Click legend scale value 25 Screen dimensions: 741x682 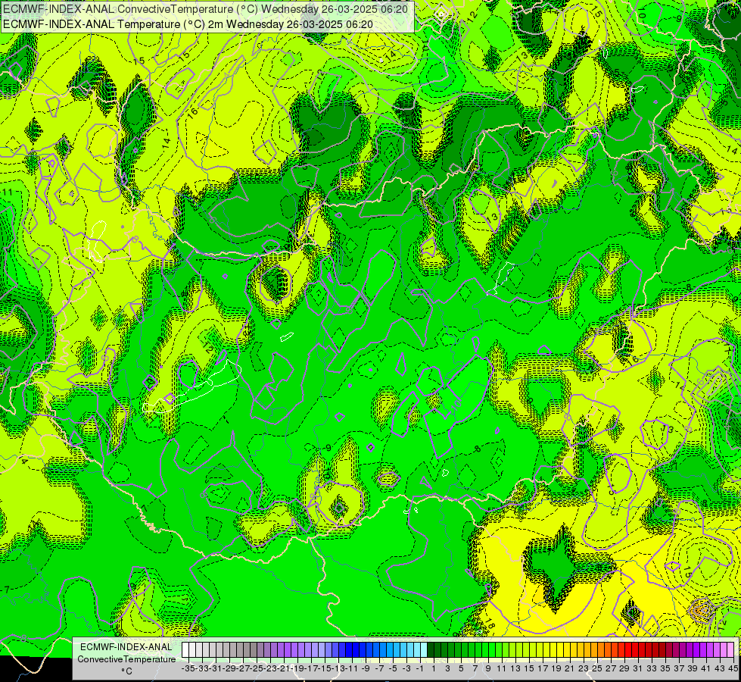(x=597, y=668)
